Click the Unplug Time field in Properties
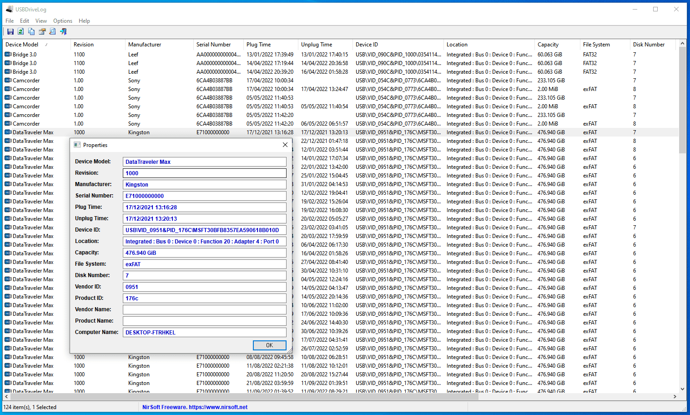Screen dimensions: 690x415 [205, 219]
